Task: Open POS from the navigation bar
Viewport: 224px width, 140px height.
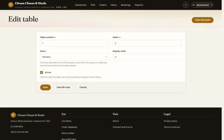Action: click(93, 5)
